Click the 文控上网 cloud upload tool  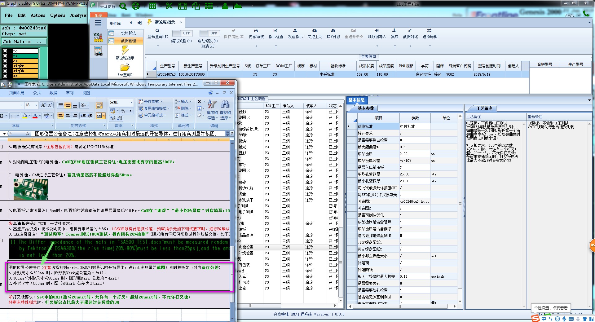point(315,34)
